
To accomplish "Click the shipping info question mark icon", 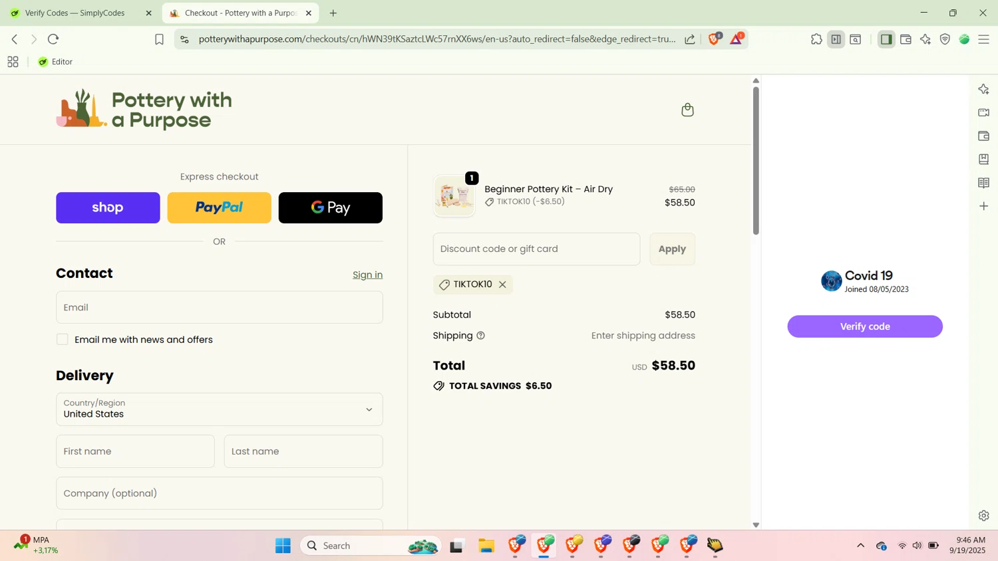I will pos(480,336).
